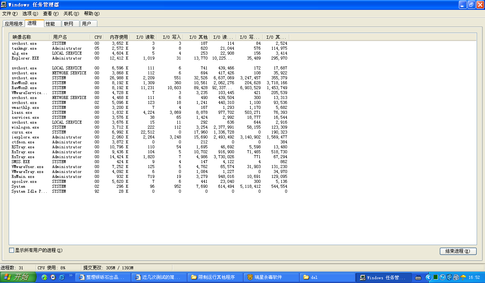
Task: Open the green download arrow quick launch icon
Action: [44, 277]
